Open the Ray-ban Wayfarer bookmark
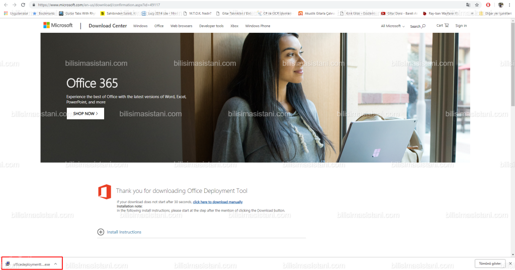515x270 pixels. [x=440, y=14]
